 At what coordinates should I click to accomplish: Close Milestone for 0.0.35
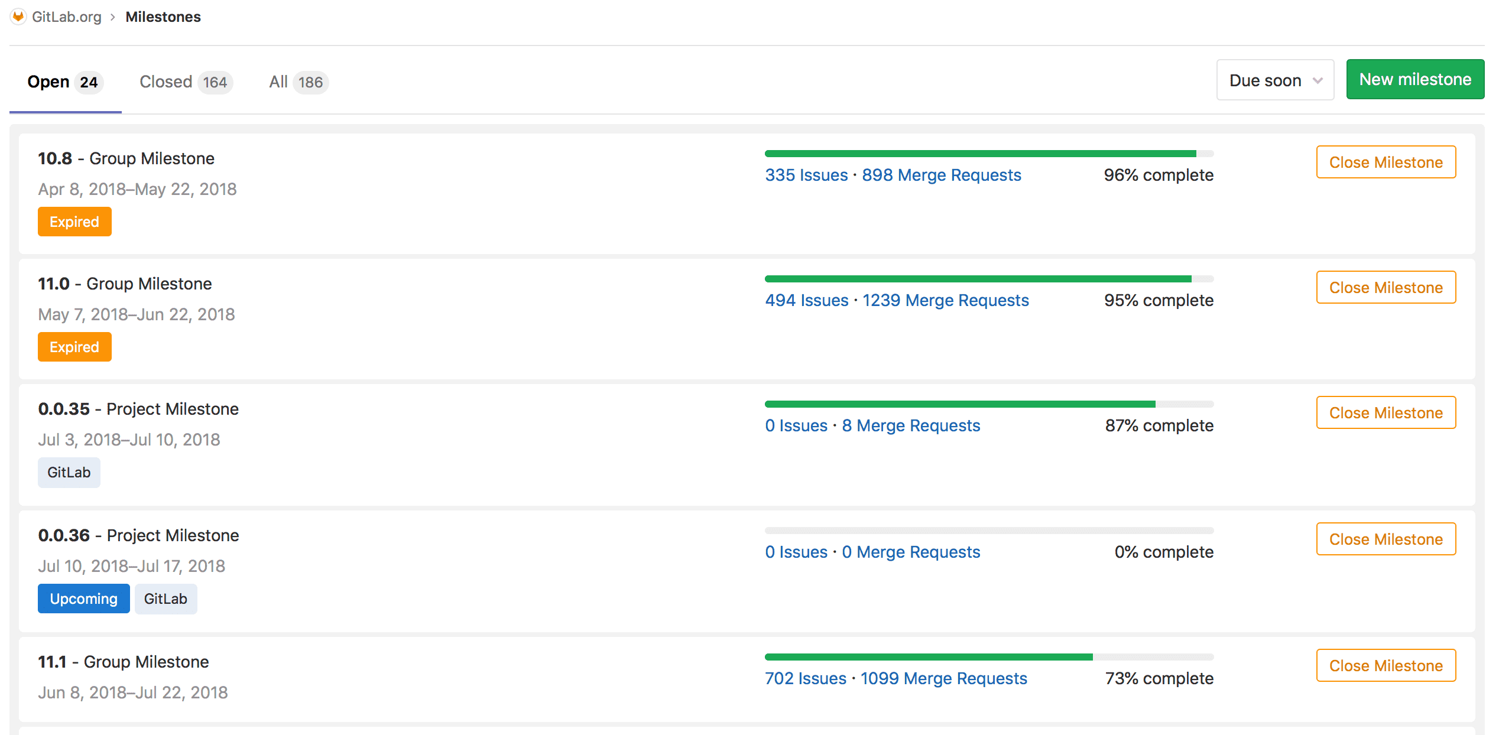[x=1386, y=412]
